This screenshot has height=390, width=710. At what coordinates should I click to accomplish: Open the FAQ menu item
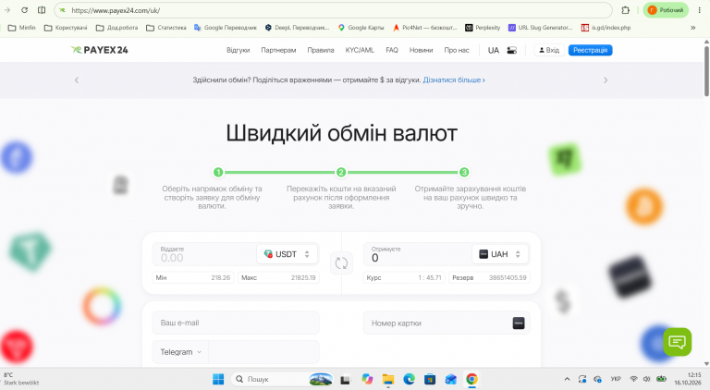pyautogui.click(x=392, y=50)
